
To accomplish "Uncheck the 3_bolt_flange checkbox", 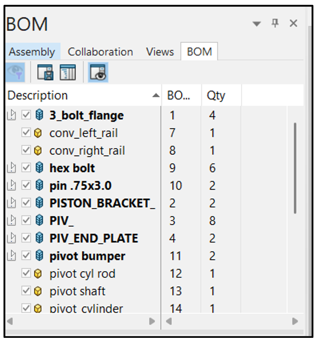I will (x=26, y=116).
